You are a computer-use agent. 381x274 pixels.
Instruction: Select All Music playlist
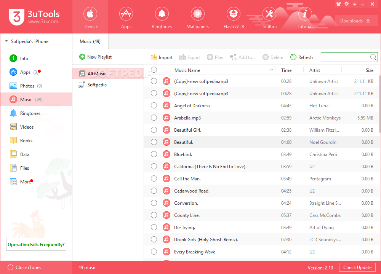108,73
